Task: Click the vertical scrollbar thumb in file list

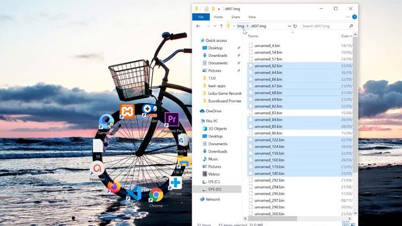Action: [355, 105]
